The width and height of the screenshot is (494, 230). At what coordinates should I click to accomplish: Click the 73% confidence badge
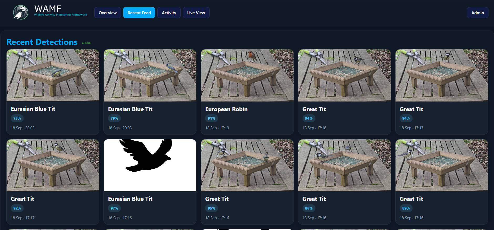pos(17,118)
